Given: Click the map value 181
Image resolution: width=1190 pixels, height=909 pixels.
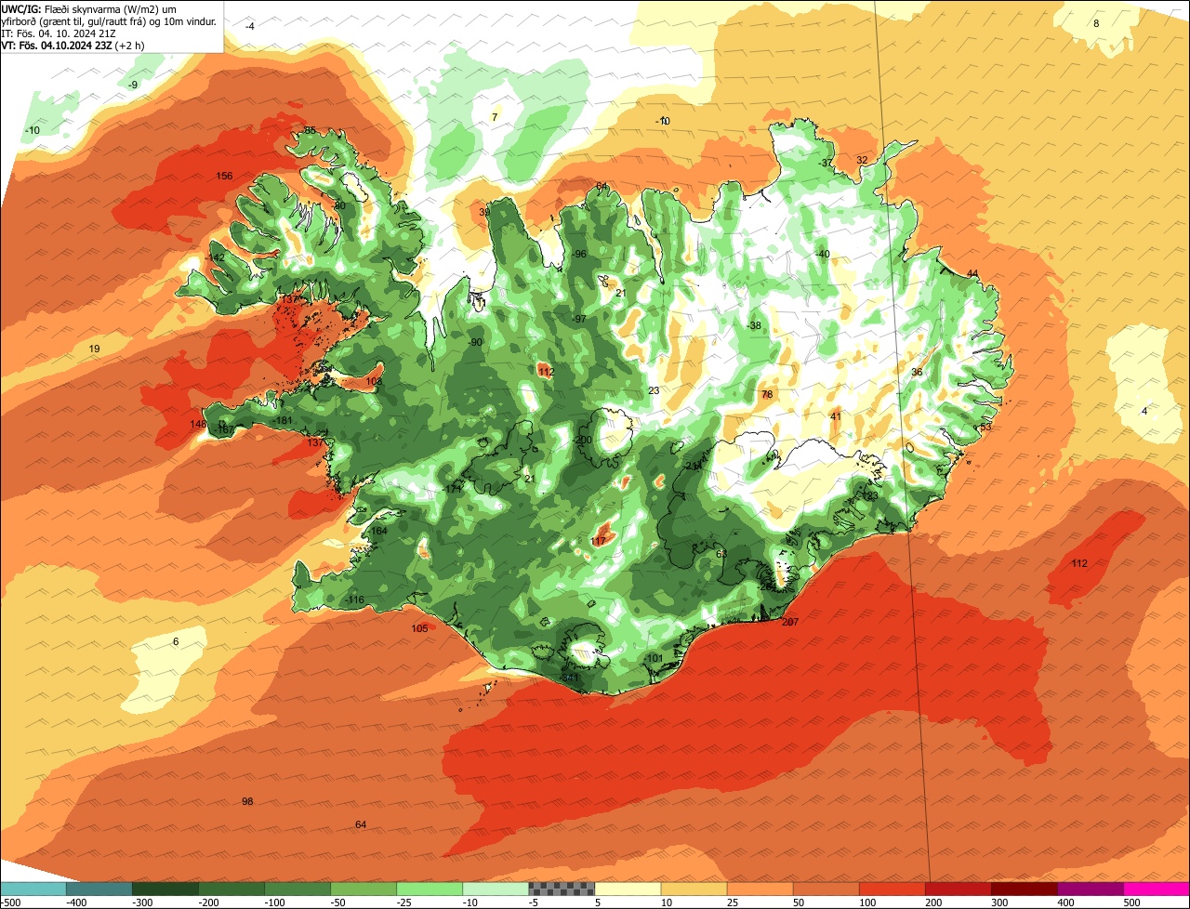Looking at the screenshot, I should click(x=284, y=421).
